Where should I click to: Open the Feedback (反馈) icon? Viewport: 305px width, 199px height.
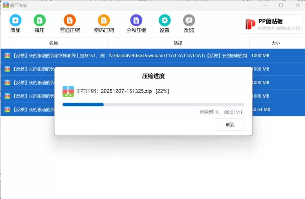pyautogui.click(x=189, y=21)
